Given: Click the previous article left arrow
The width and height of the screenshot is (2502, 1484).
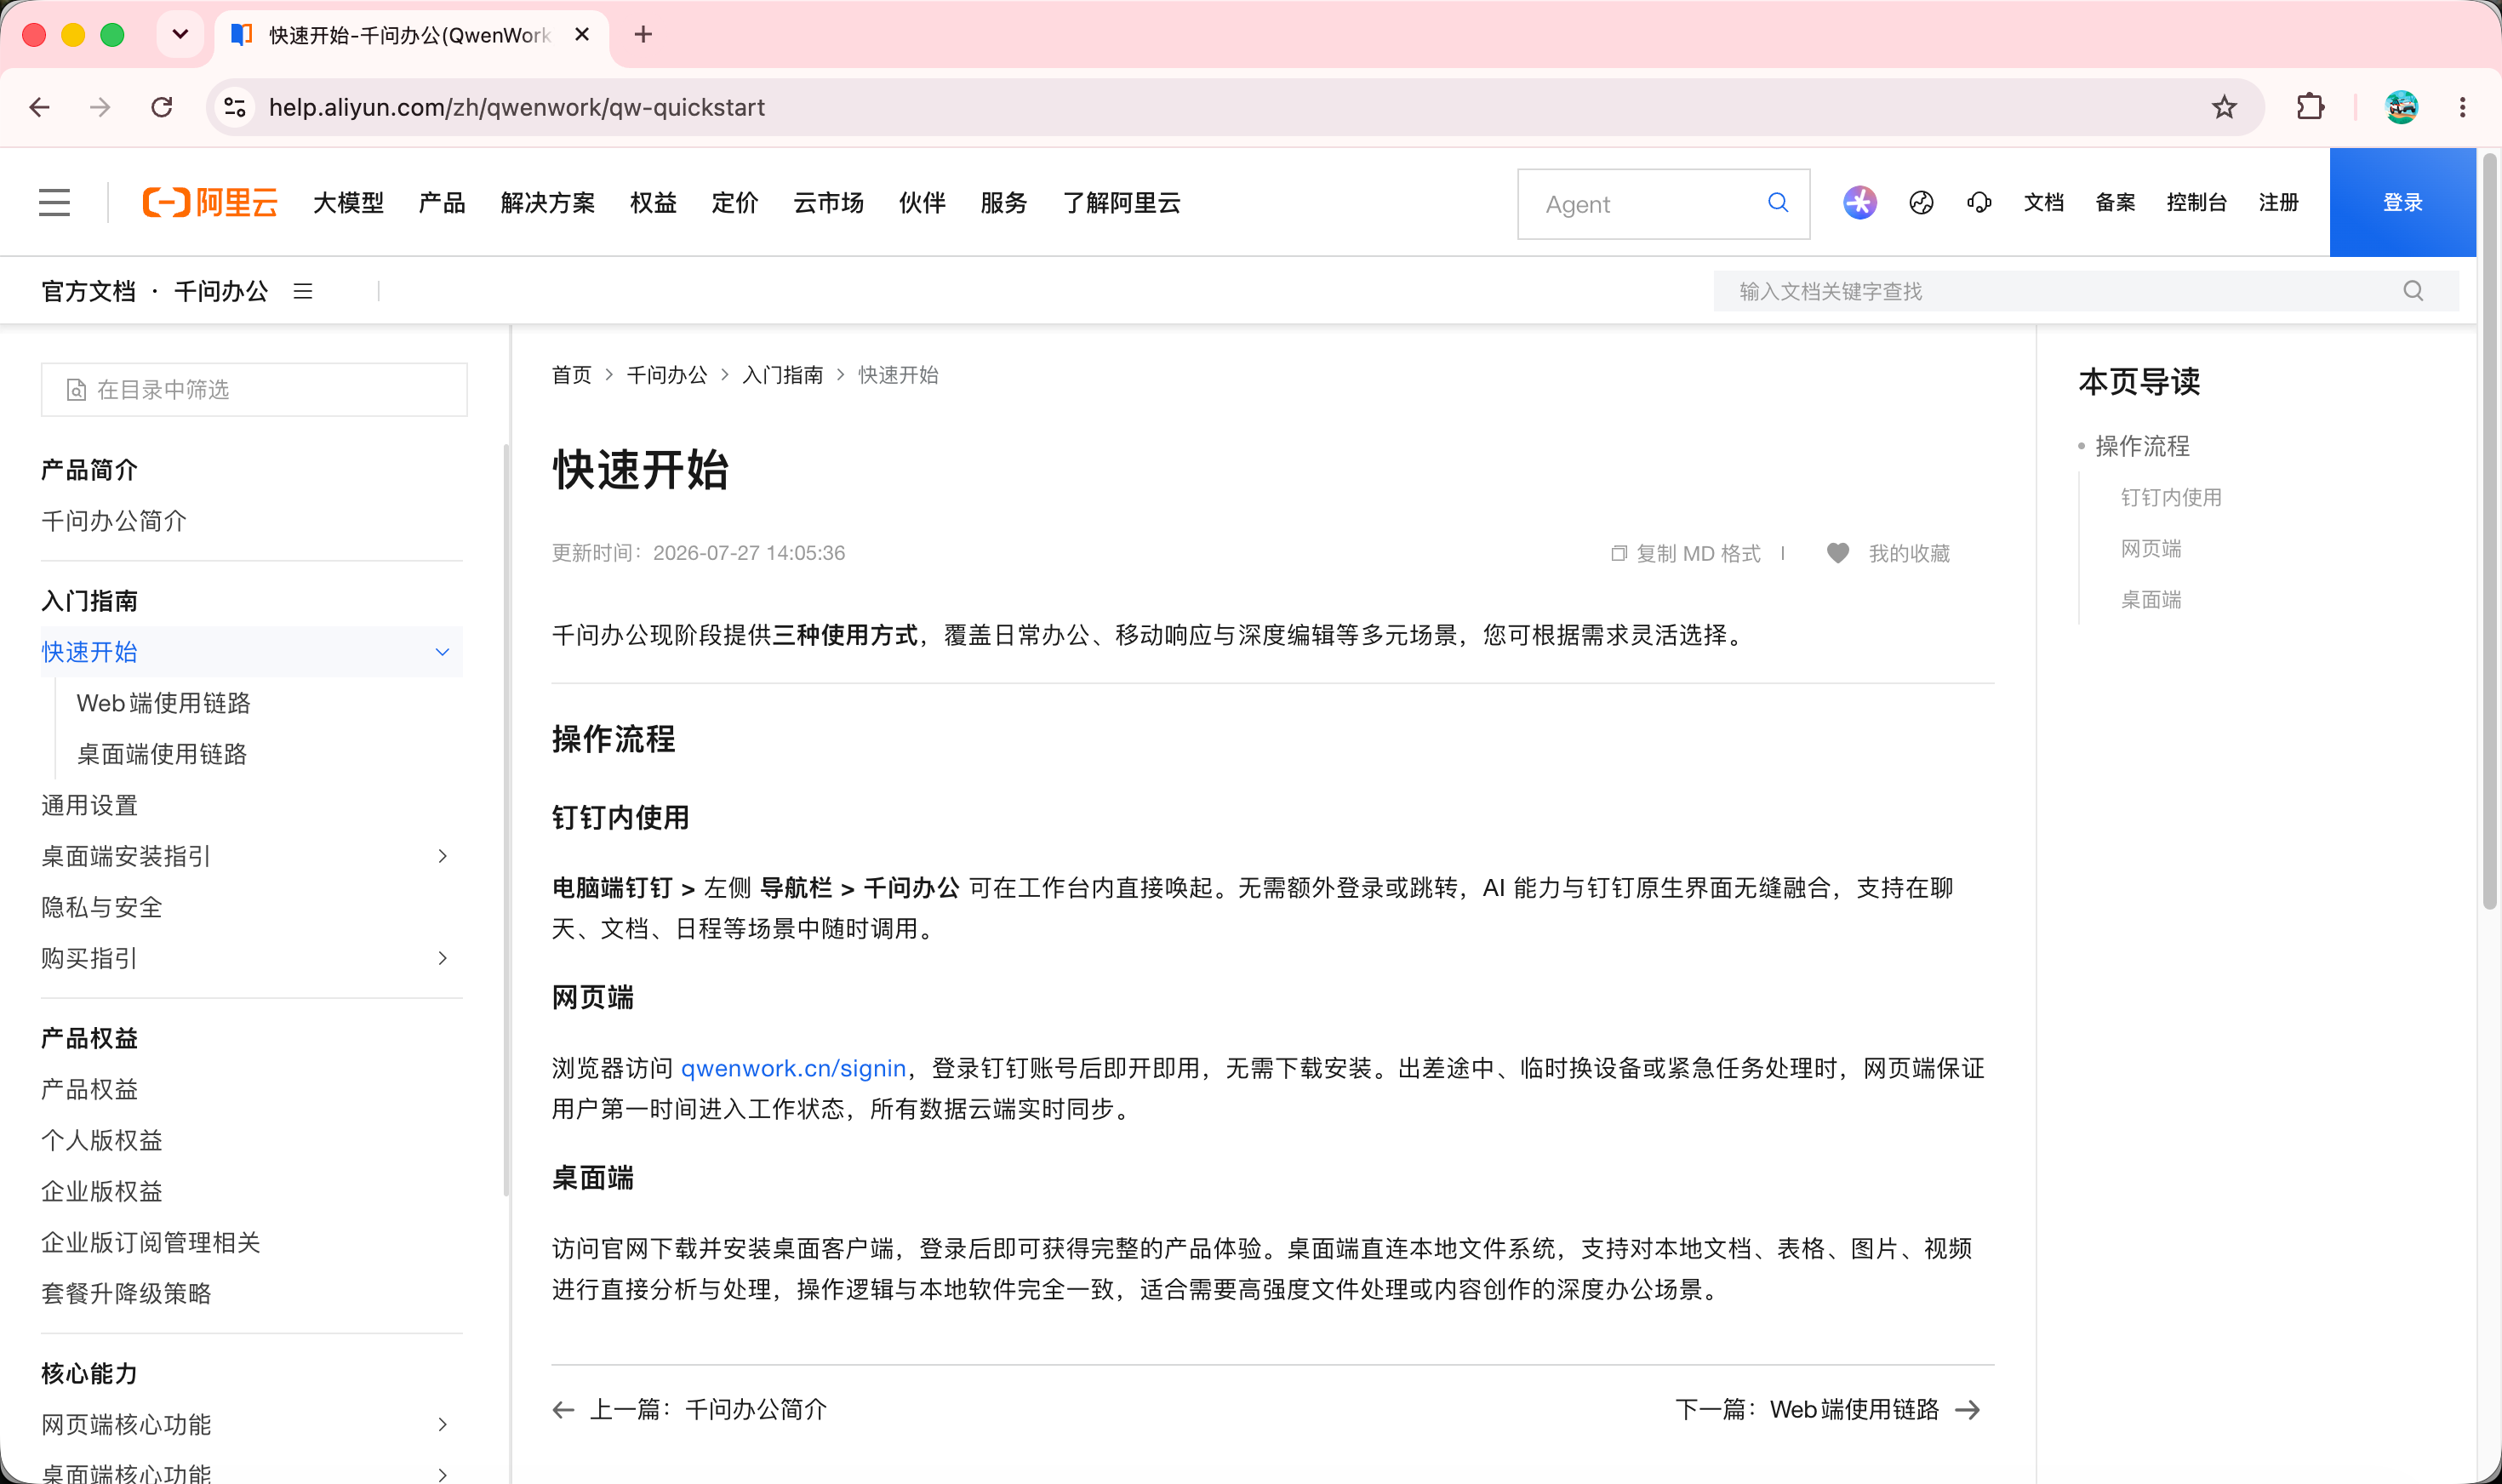Looking at the screenshot, I should coord(563,1410).
